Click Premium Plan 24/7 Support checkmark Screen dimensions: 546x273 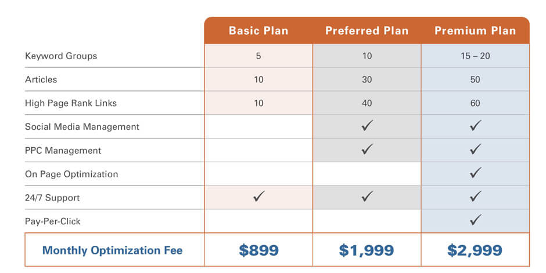475,196
